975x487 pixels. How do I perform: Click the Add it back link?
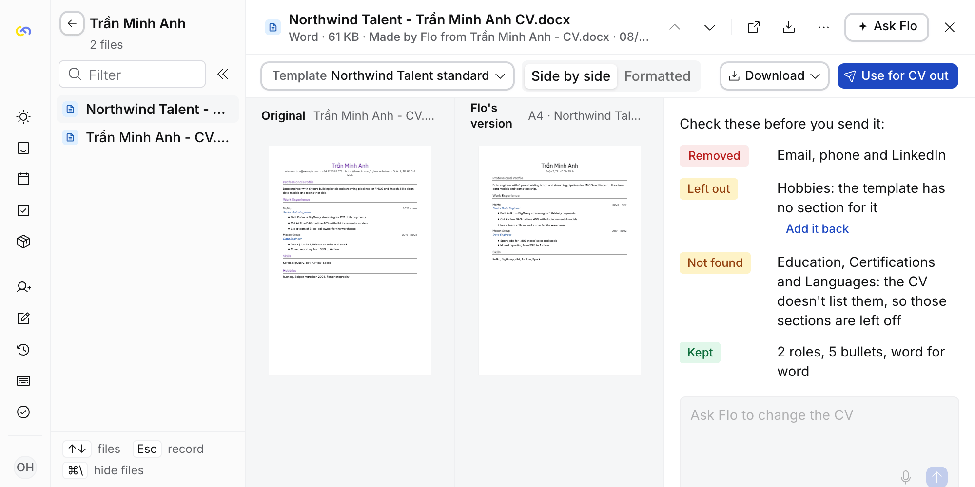click(817, 229)
